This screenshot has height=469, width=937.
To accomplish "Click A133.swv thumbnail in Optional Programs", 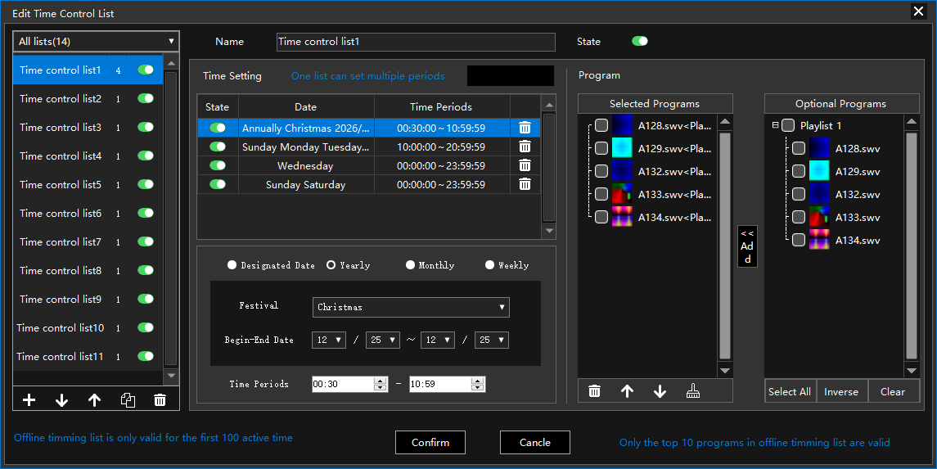I will 819,218.
